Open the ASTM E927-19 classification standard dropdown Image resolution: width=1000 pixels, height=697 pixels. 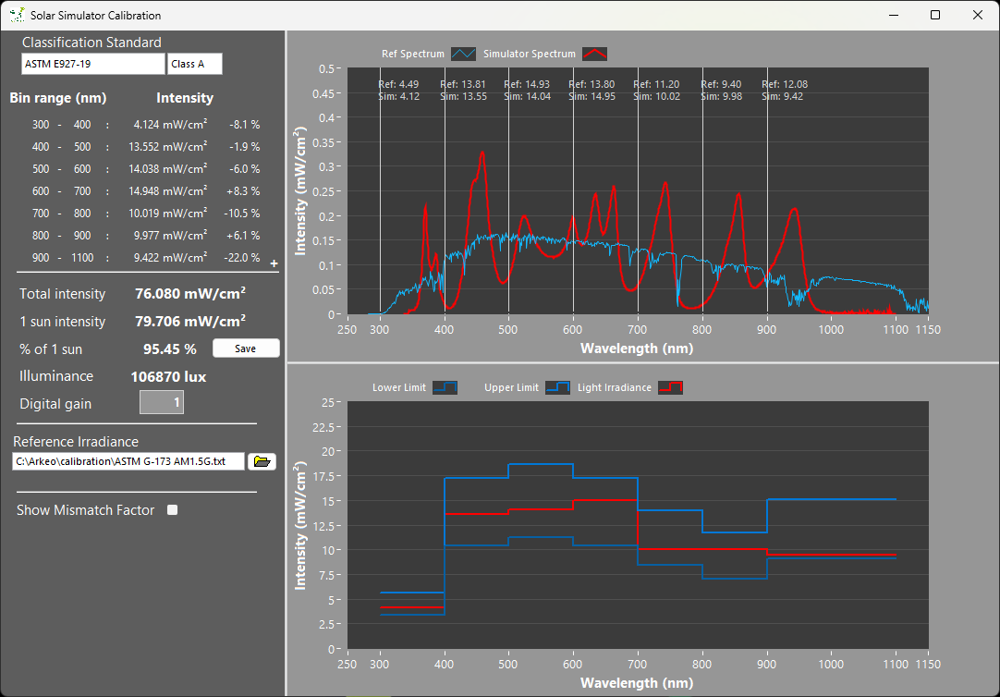click(x=92, y=64)
